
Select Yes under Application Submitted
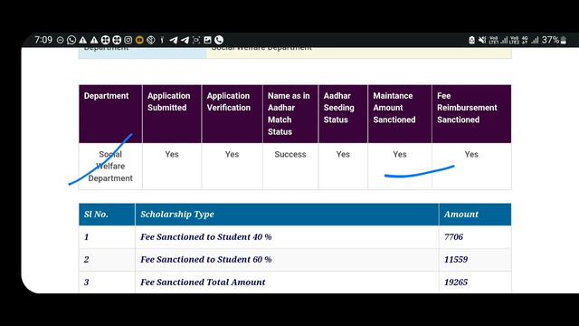172,155
